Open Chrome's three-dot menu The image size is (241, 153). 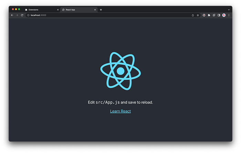[229, 15]
